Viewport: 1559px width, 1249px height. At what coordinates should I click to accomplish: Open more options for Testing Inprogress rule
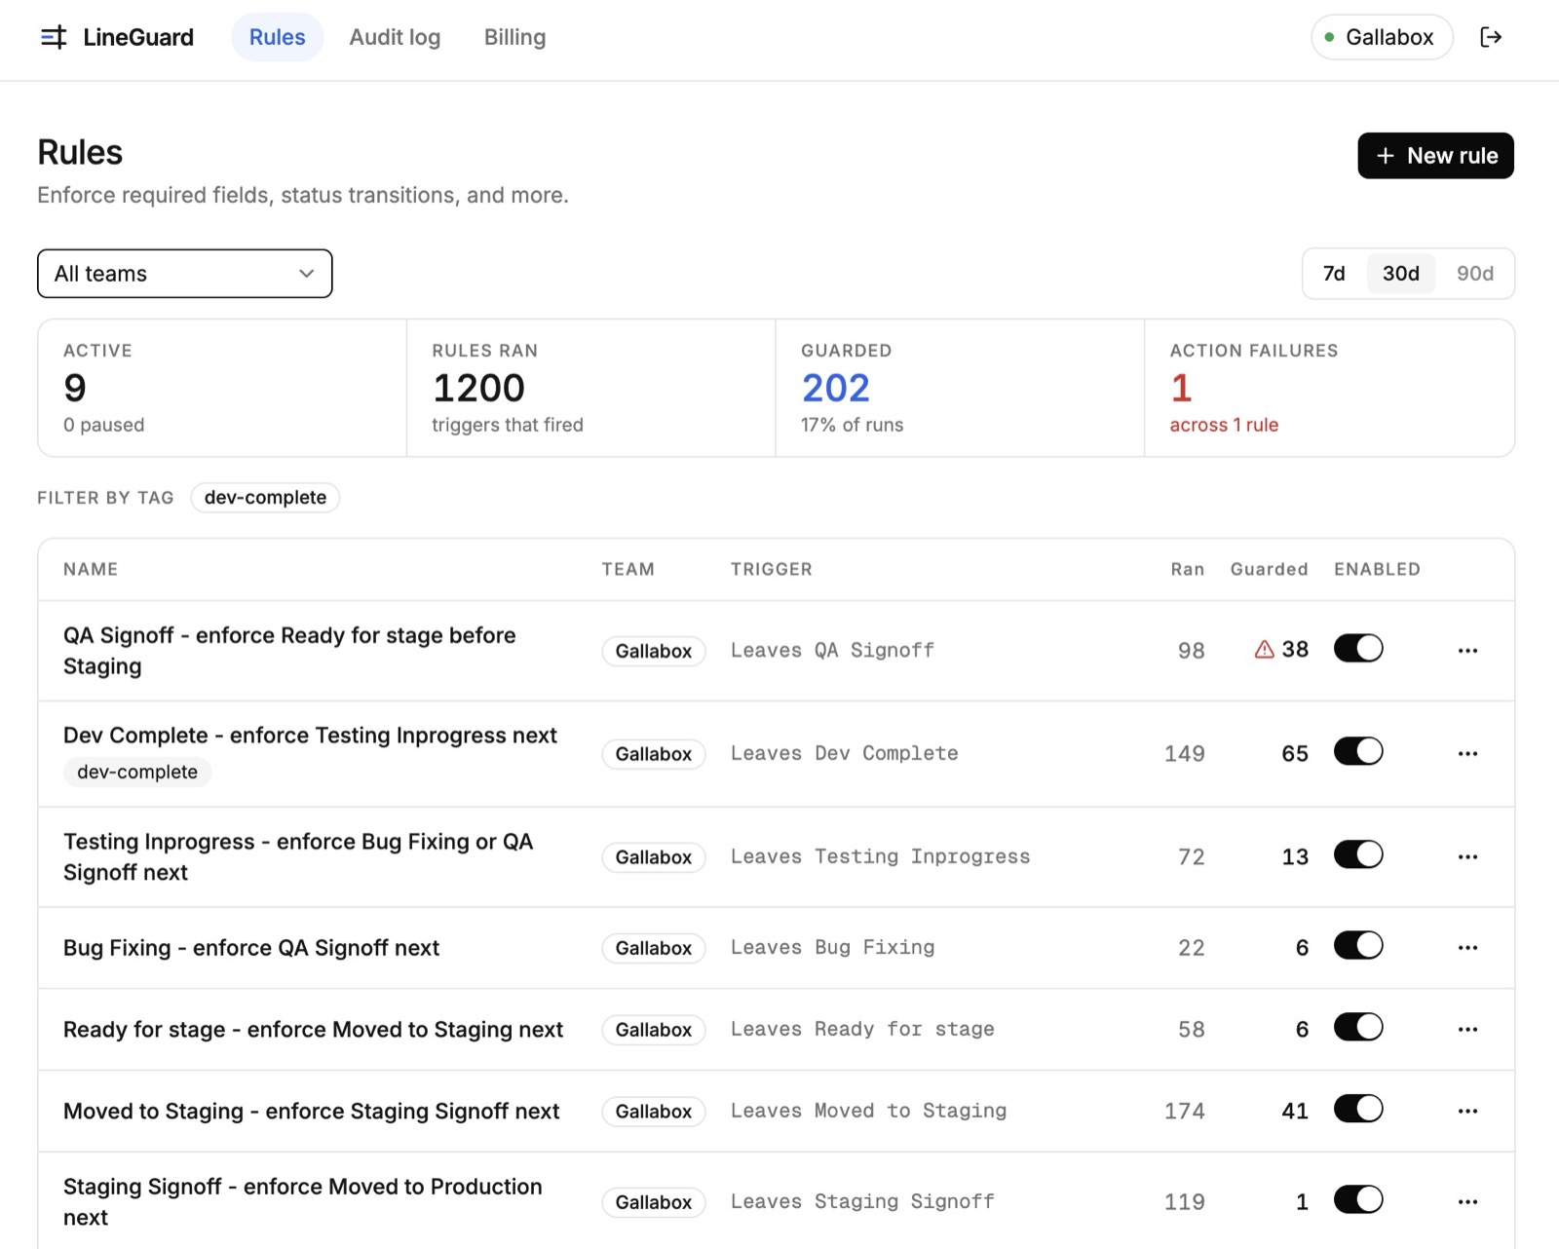1468,856
